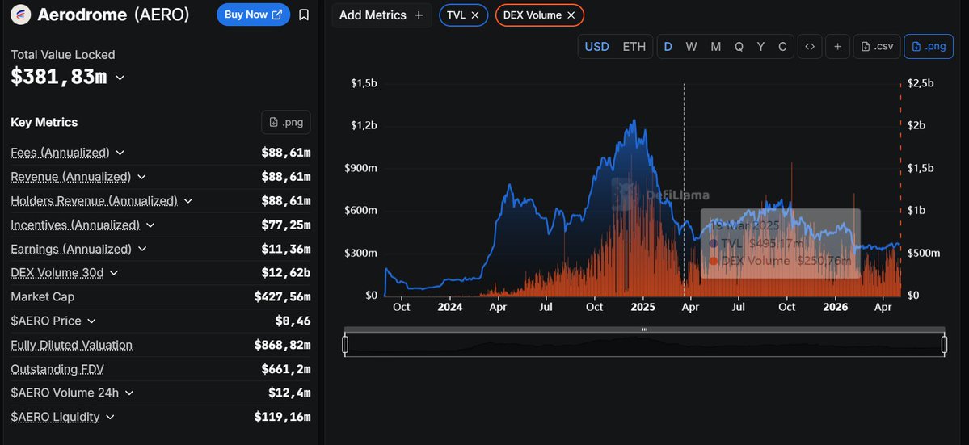Expand $AERO Volume 24h details
This screenshot has height=445, width=969.
(x=128, y=393)
